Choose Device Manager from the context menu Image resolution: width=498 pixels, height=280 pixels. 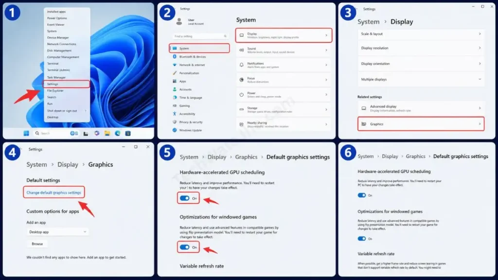tap(58, 37)
